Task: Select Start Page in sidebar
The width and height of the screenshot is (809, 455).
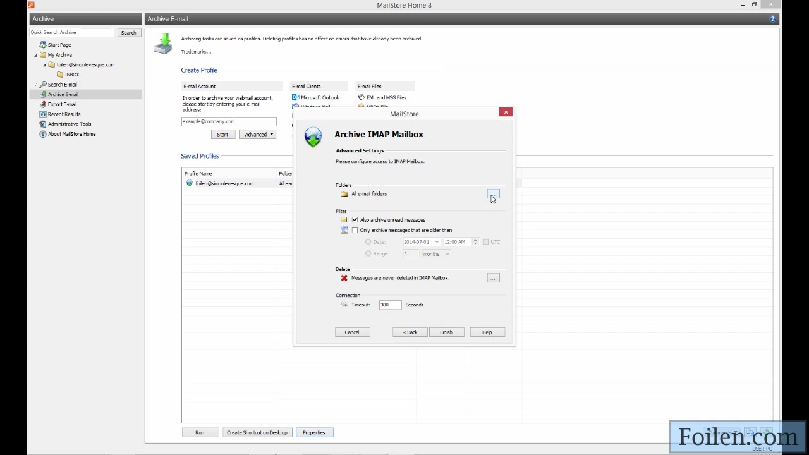Action: 59,45
